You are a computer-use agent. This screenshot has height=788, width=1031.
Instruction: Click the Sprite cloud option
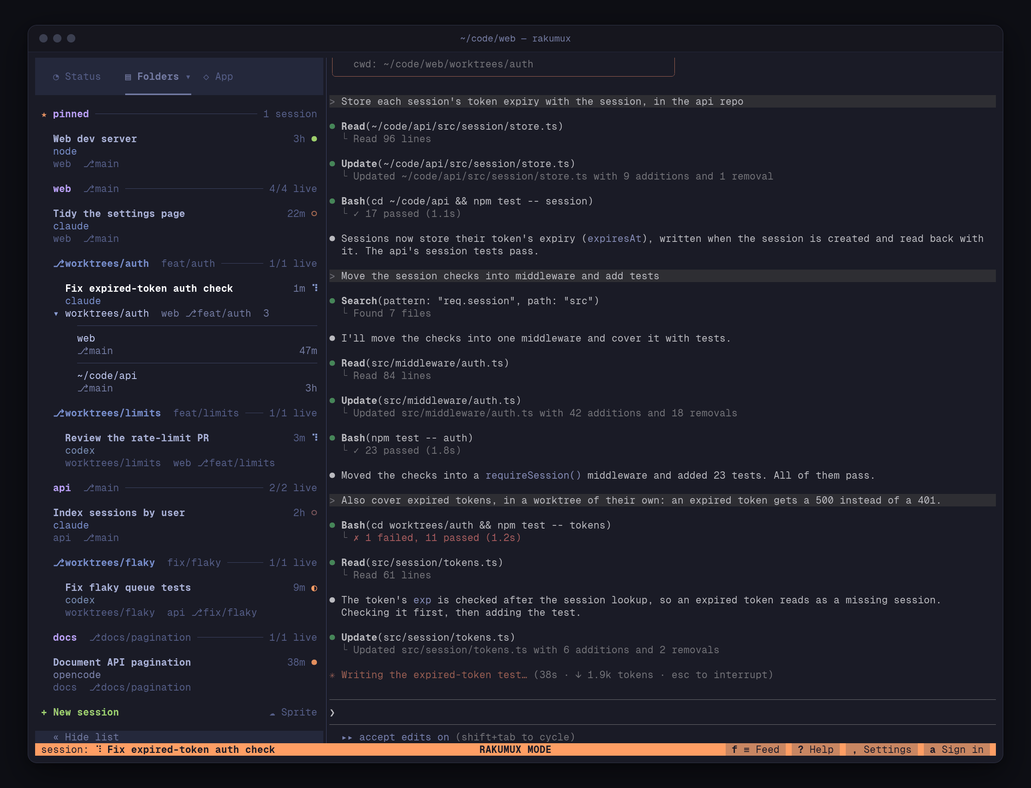293,712
